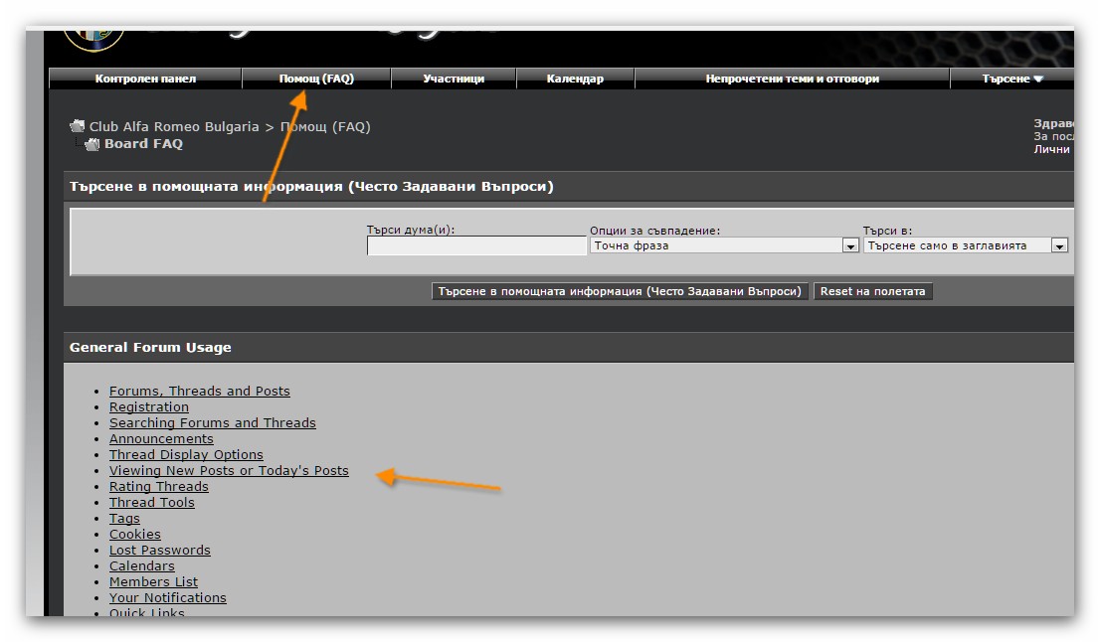Viewport: 1100px width, 642px height.
Task: Click the Reset на полетата button
Action: click(872, 291)
